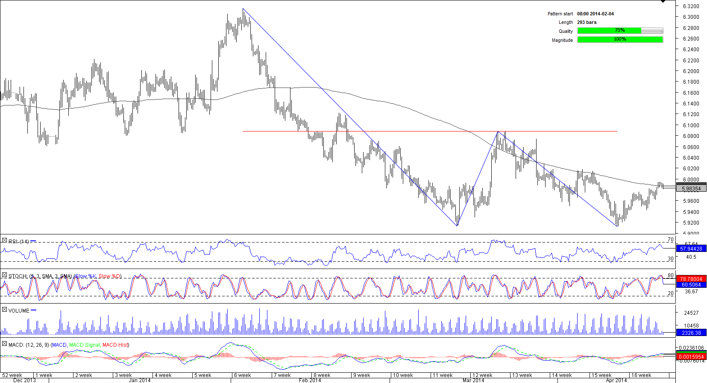Click the 293 bars length value

[587, 23]
